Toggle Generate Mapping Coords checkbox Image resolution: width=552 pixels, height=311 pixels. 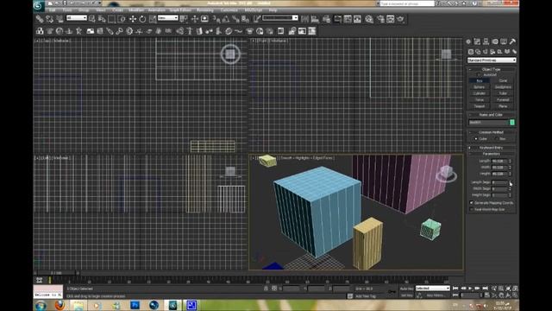point(472,203)
